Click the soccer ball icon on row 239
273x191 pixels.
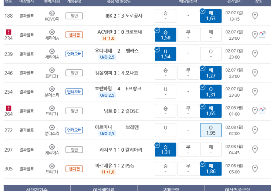click(52, 51)
